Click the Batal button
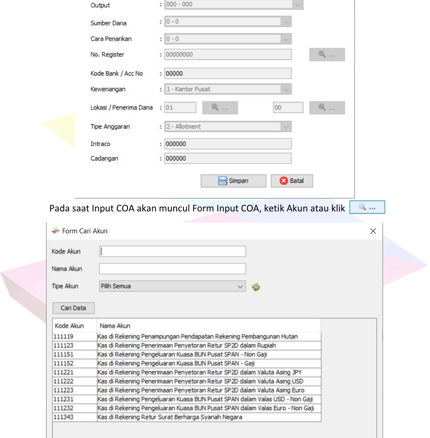Screen dimensions: 430x438 (292, 181)
